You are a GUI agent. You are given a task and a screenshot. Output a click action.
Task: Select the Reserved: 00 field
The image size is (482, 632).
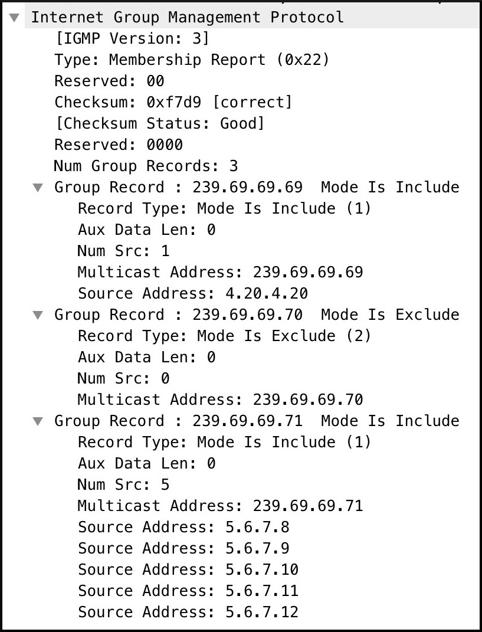[109, 81]
